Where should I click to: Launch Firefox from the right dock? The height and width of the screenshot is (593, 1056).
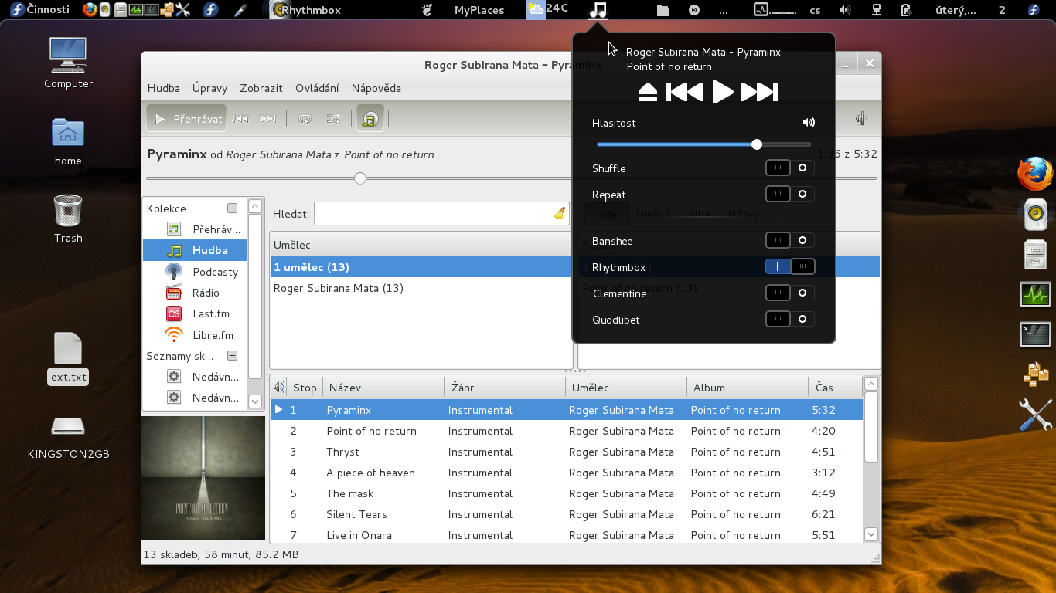(1036, 174)
